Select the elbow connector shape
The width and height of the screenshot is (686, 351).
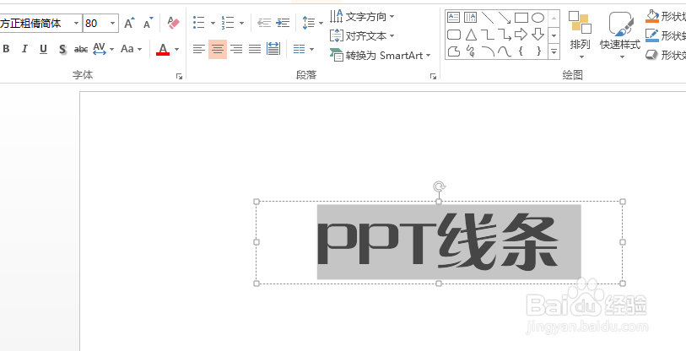[x=488, y=35]
